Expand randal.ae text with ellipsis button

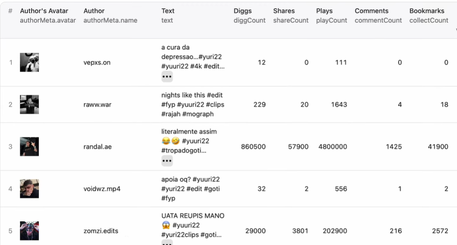pos(167,161)
